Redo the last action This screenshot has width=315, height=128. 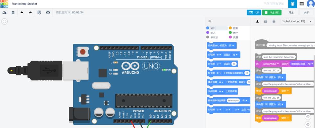pyautogui.click(x=30, y=12)
